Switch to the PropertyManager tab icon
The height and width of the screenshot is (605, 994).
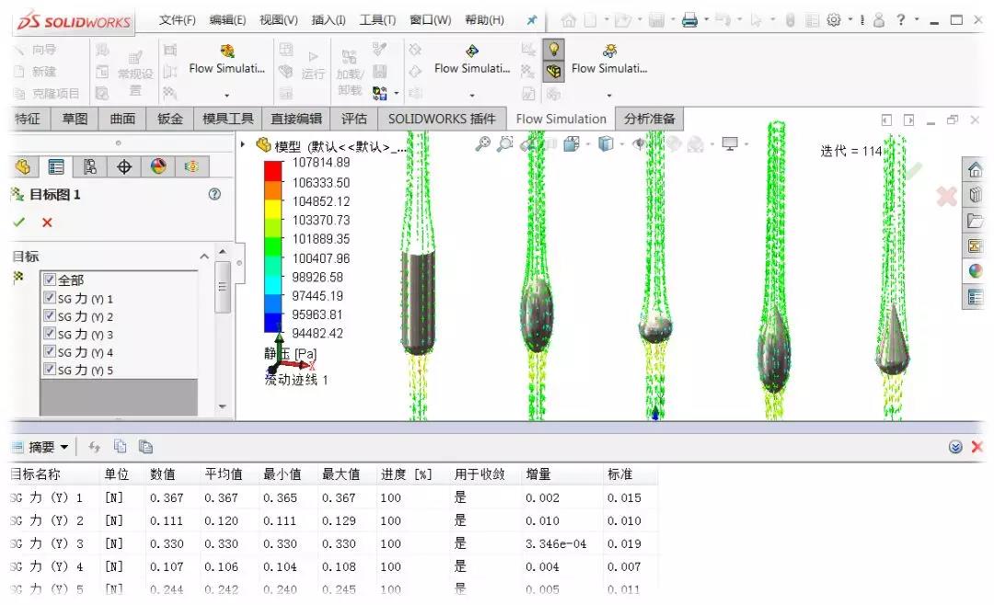point(57,166)
